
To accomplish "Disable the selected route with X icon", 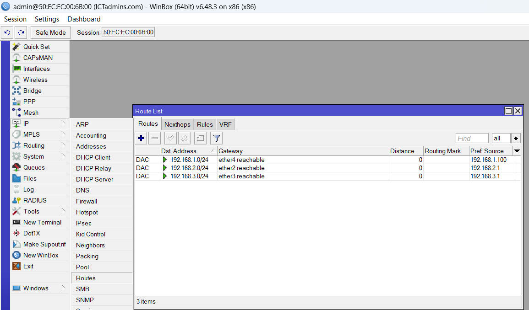I will pyautogui.click(x=185, y=138).
